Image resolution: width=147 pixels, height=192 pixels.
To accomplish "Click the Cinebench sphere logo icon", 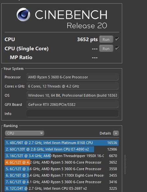I will (x=24, y=15).
